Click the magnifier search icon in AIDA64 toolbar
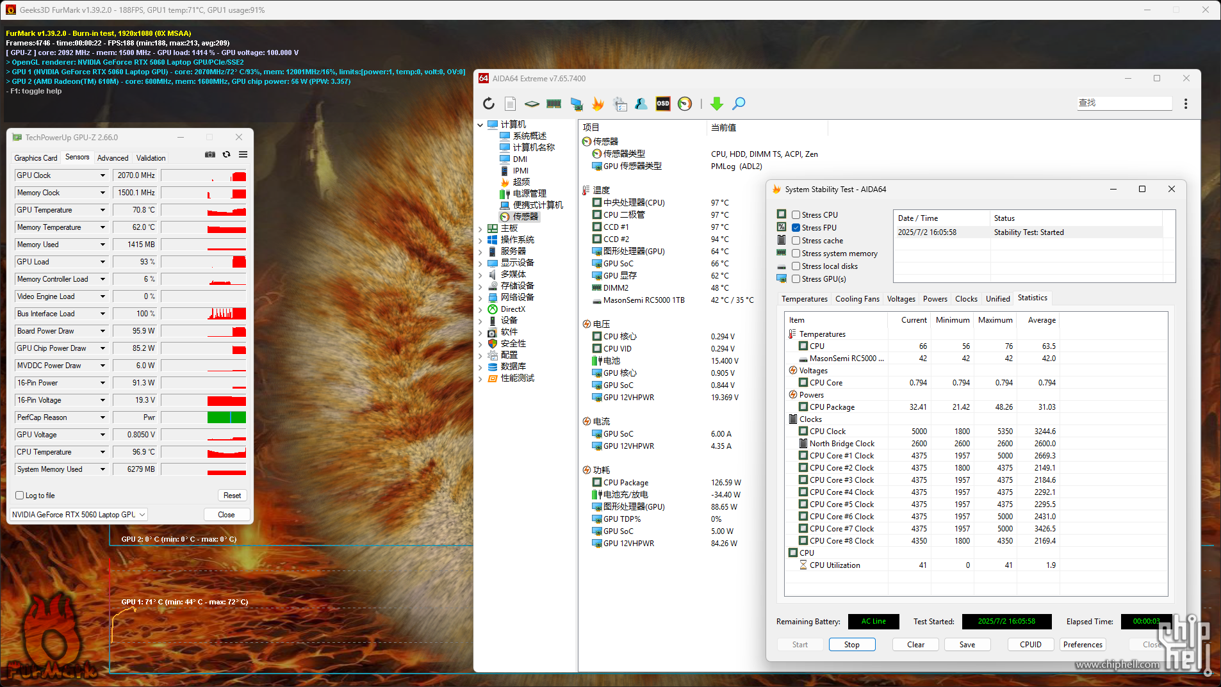 click(739, 103)
